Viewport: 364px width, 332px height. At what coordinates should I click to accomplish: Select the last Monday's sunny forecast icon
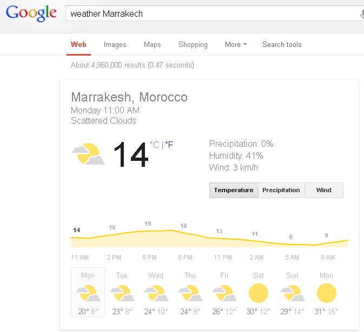326,293
